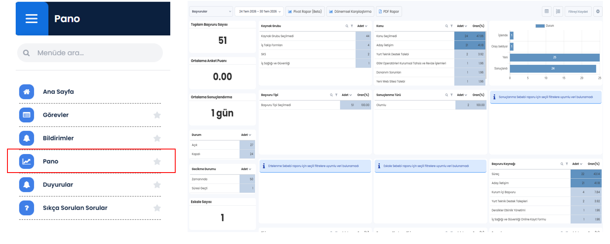Favorite Sıkça Sorulan Sorular with star
610x244 pixels.
point(157,208)
